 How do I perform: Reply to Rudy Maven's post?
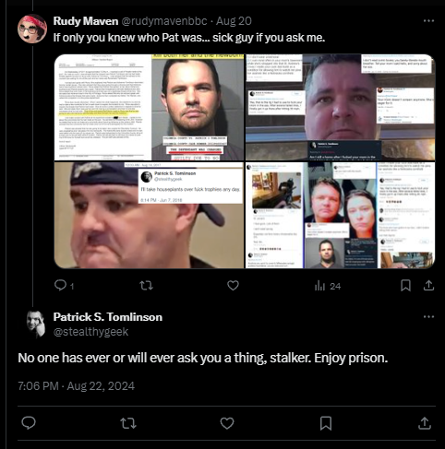[x=60, y=286]
